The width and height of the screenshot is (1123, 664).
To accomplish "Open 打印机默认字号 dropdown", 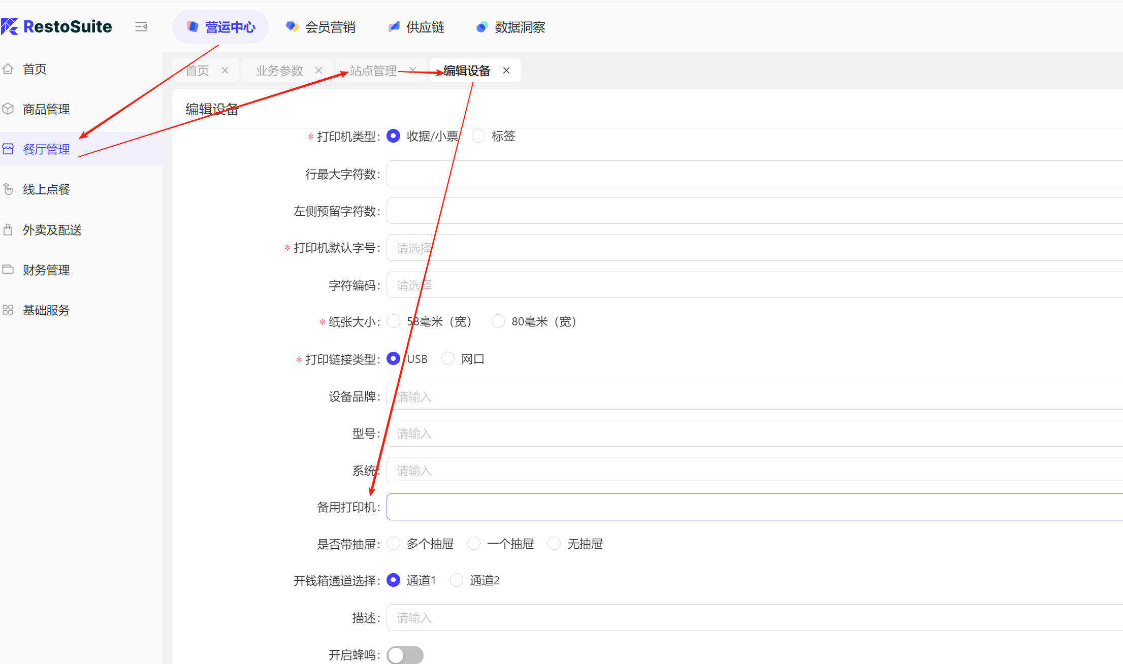I will (x=755, y=248).
